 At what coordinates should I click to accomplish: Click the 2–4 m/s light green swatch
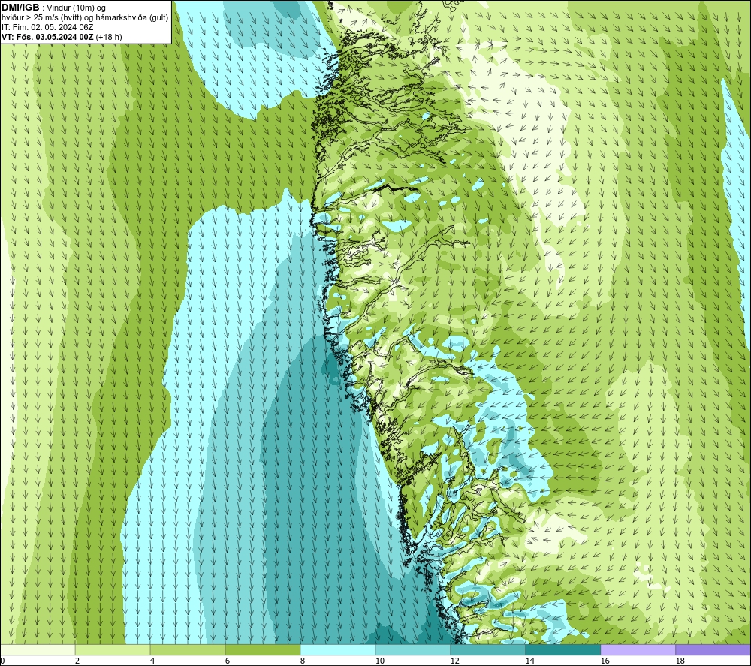pyautogui.click(x=113, y=650)
